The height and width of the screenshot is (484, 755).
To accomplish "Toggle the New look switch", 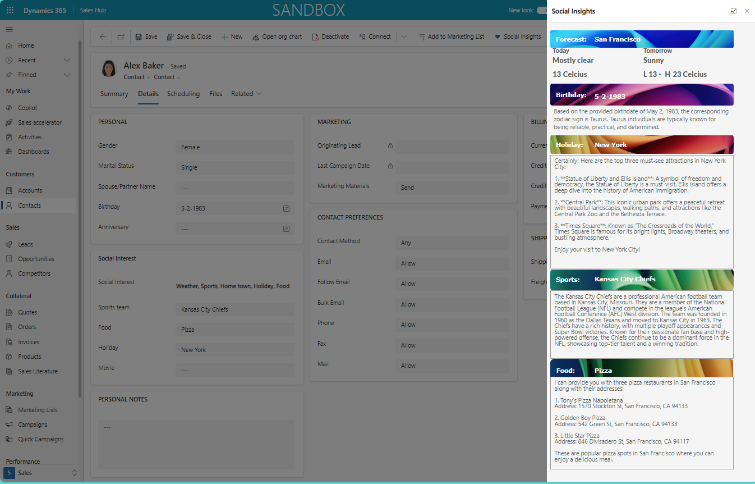I will 541,10.
